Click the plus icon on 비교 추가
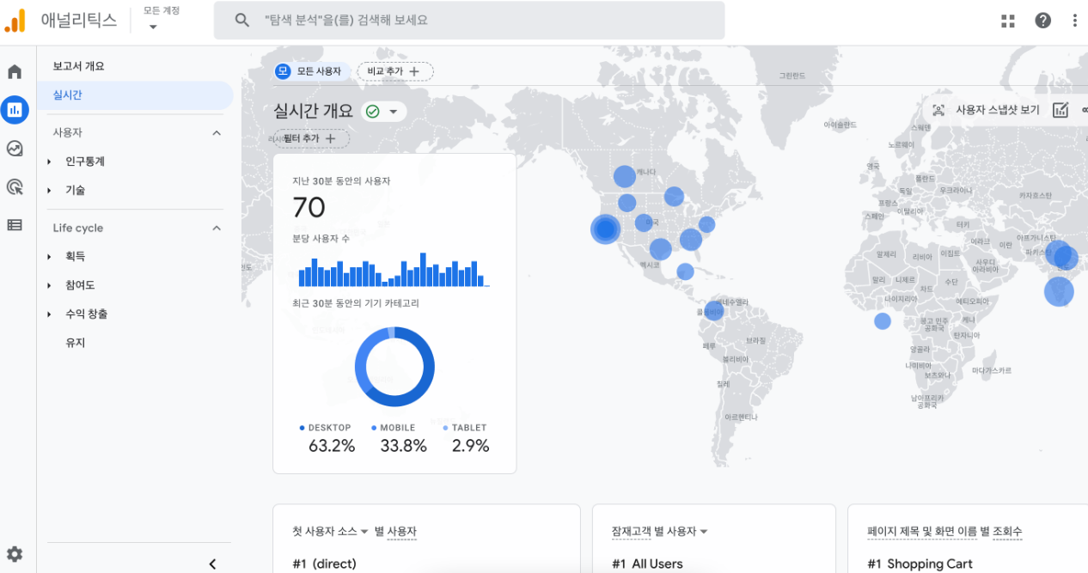 pos(414,71)
